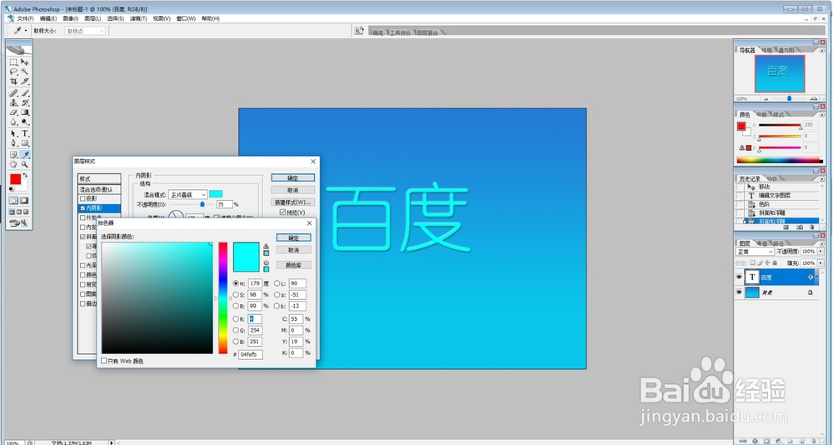
Task: Select the Hand tool
Action: click(x=14, y=165)
